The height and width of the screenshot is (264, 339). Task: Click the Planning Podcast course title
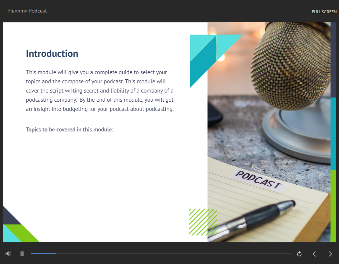27,11
